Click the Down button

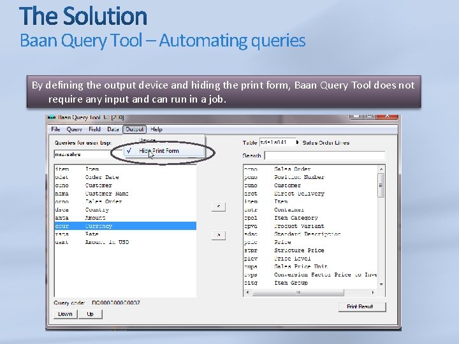tap(65, 314)
